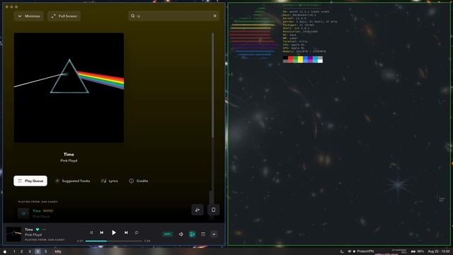The width and height of the screenshot is (453, 255).
Task: Click the Dark Side of the Moon cover
Action: coord(69,88)
